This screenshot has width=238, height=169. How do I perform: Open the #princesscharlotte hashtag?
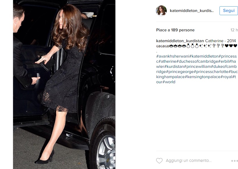(x=211, y=72)
